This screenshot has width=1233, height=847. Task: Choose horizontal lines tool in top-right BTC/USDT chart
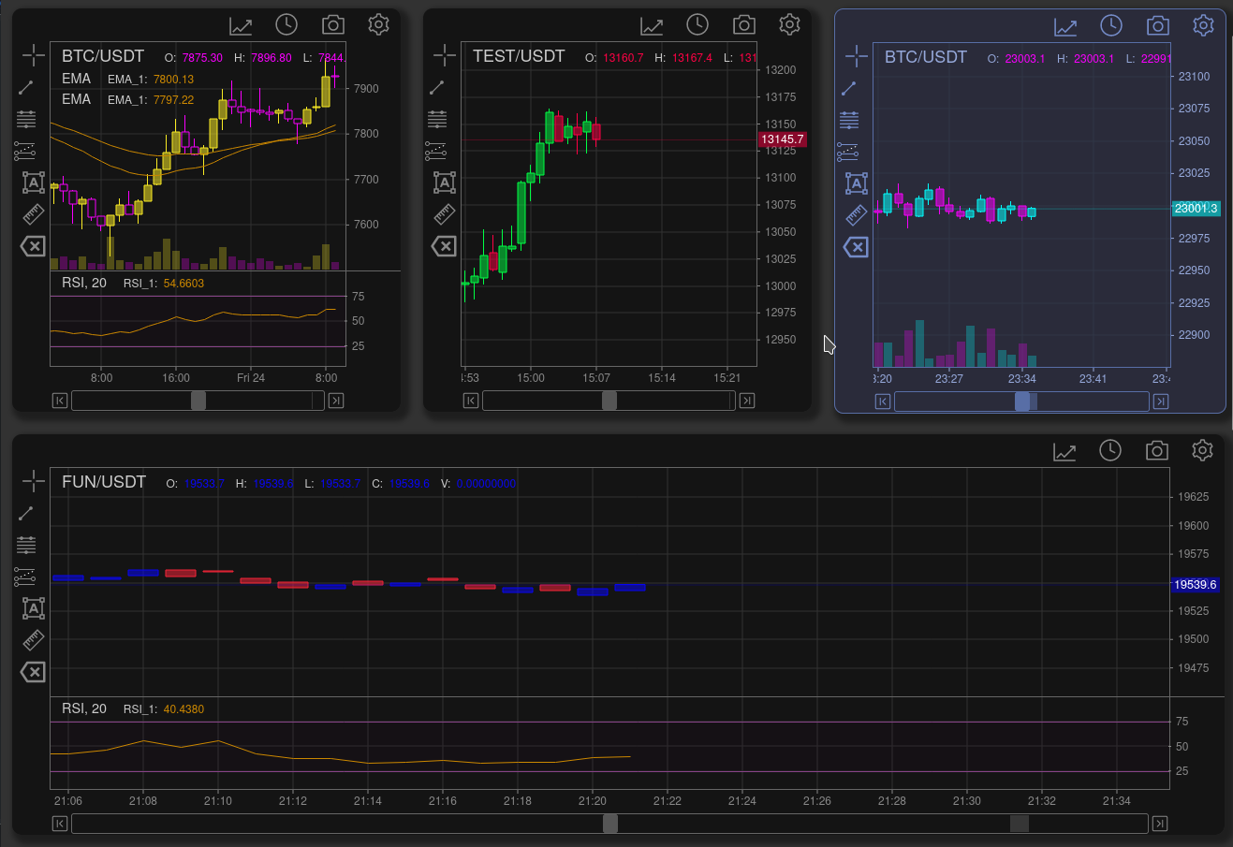(849, 120)
